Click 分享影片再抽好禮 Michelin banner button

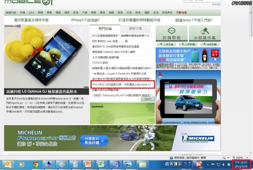coord(94,141)
